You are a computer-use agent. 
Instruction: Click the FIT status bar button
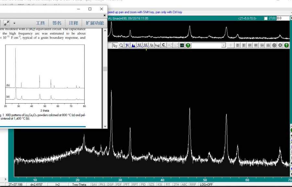tap(168, 185)
